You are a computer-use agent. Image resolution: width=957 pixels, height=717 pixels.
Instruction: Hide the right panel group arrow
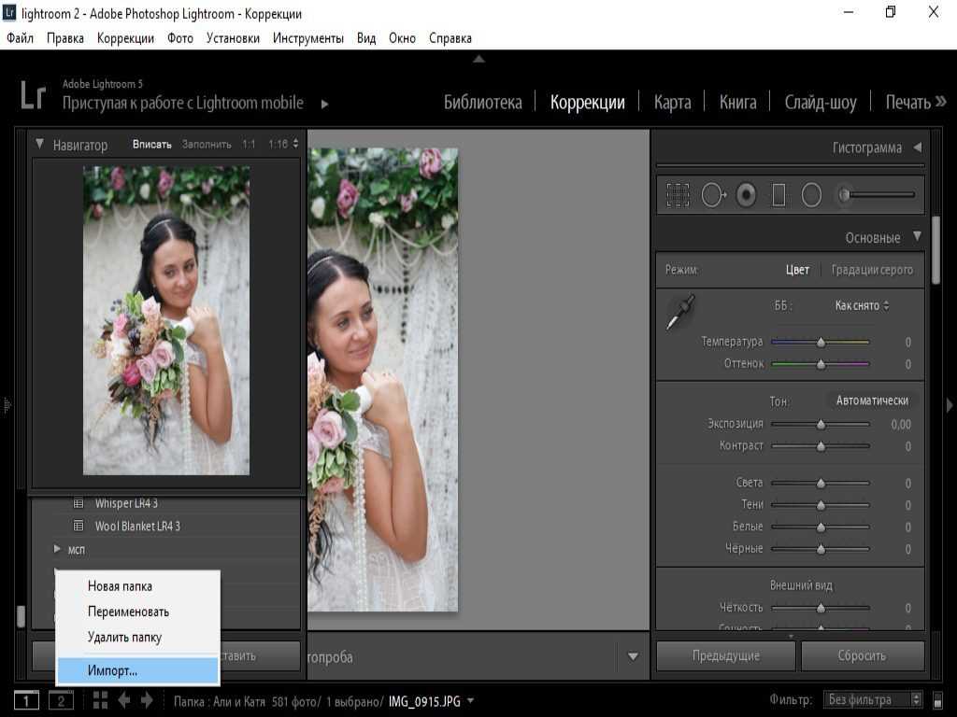point(950,405)
